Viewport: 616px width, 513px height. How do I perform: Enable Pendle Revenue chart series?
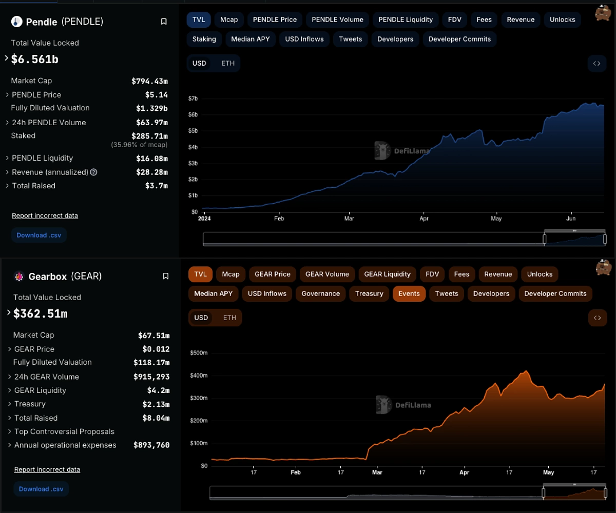click(521, 19)
